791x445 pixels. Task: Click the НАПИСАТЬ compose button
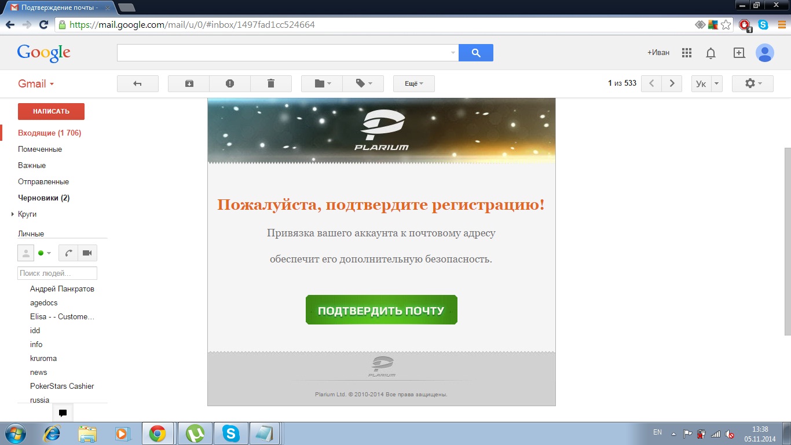[x=51, y=111]
